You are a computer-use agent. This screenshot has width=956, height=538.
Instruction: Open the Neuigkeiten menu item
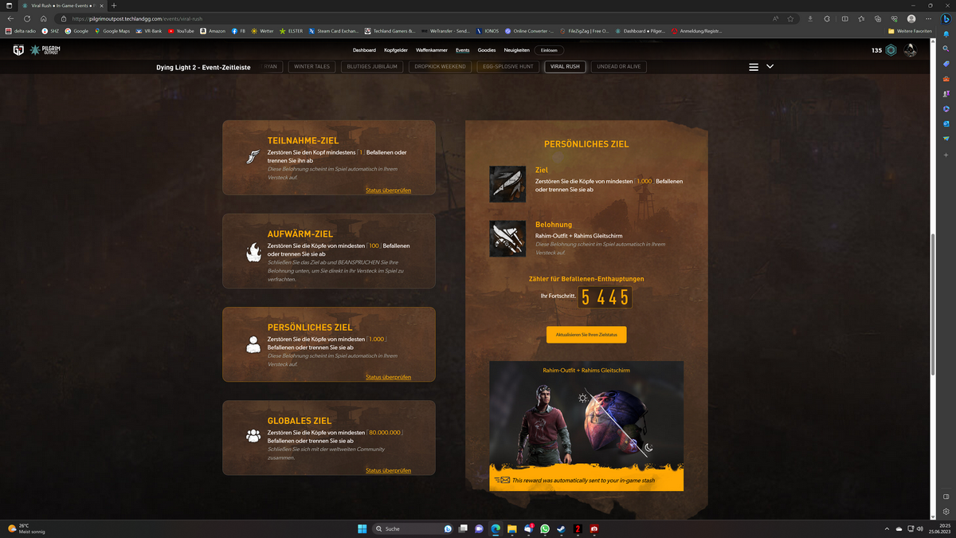[517, 50]
